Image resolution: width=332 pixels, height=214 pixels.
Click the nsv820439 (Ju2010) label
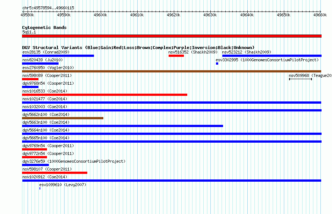(x=43, y=60)
